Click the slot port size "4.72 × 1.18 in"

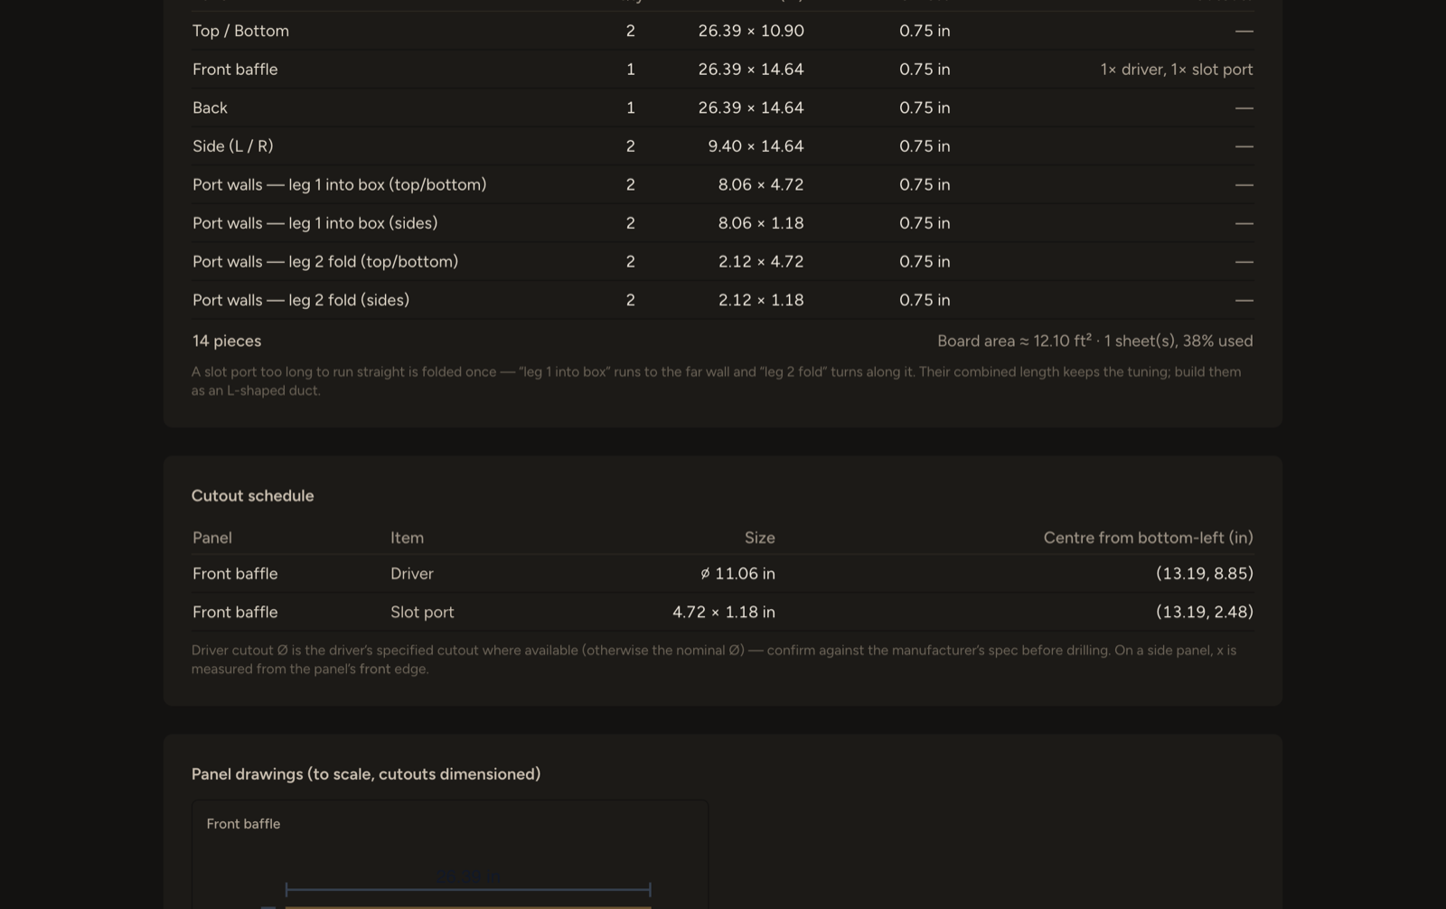tap(724, 613)
